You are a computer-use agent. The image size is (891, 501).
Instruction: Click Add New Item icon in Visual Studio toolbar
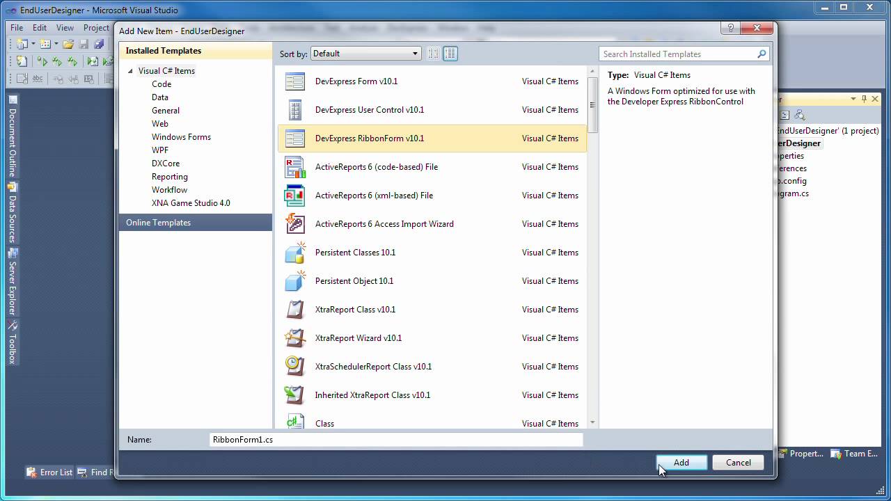45,44
